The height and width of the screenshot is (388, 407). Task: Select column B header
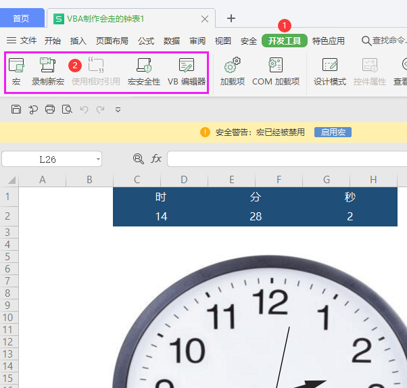89,180
